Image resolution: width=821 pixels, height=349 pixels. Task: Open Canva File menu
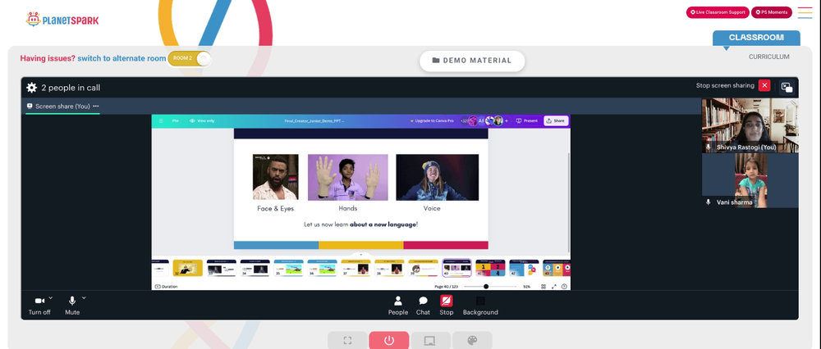tap(176, 120)
